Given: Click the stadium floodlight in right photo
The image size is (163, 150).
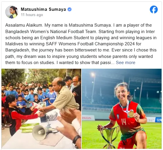Looking at the screenshot, I should [x=93, y=75].
